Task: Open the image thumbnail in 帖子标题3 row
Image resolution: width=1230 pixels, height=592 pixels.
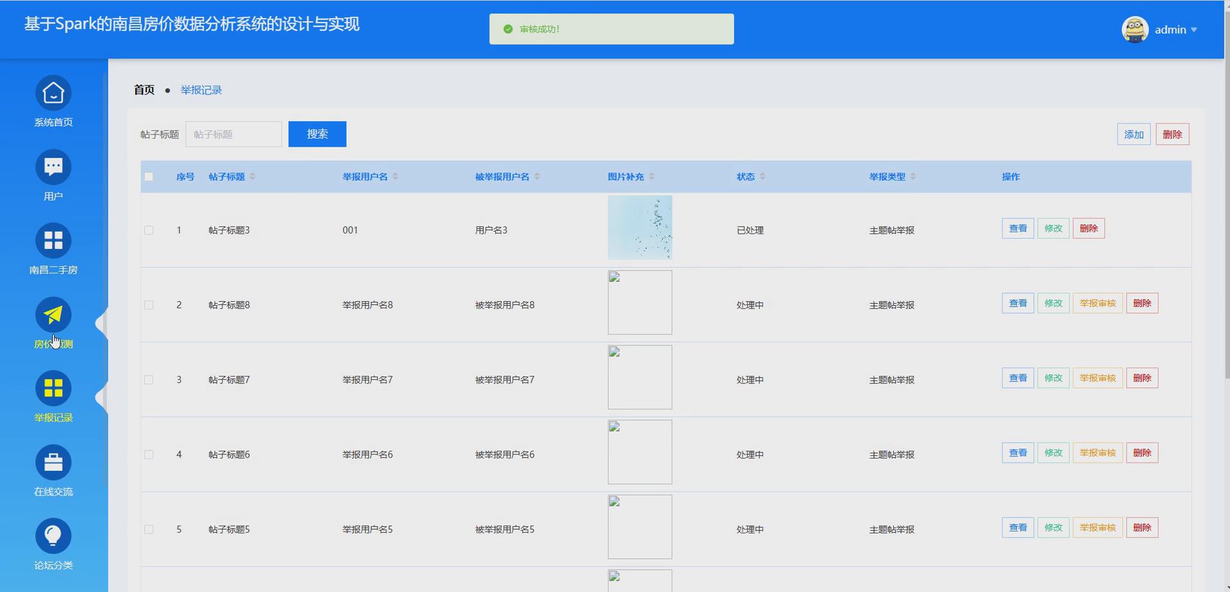Action: point(640,228)
